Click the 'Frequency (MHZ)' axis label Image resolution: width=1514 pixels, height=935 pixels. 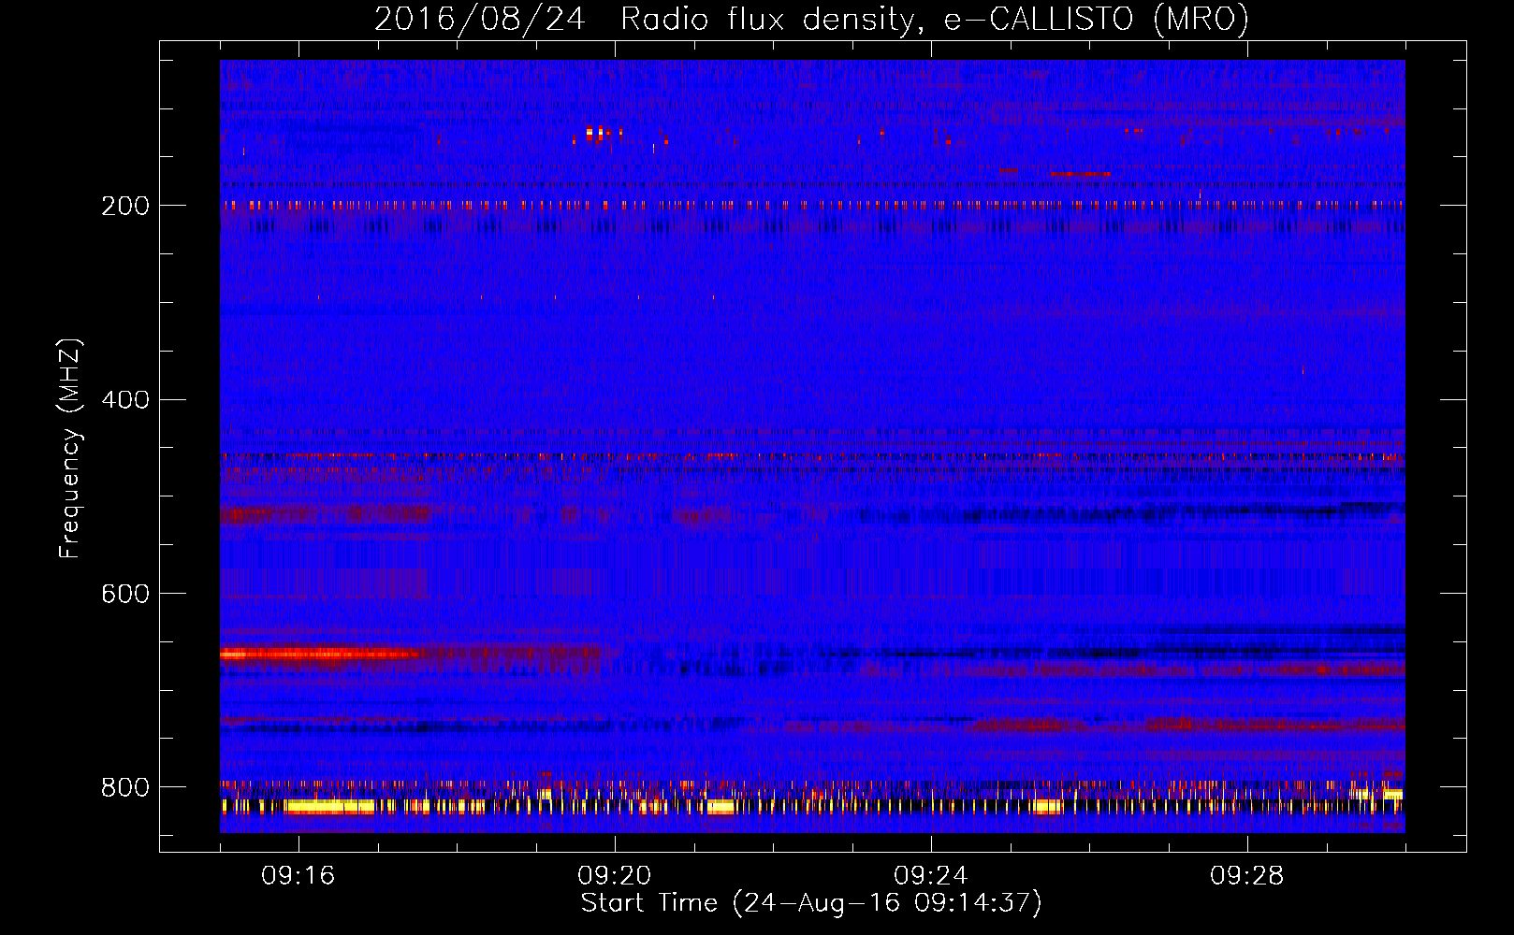click(x=70, y=448)
